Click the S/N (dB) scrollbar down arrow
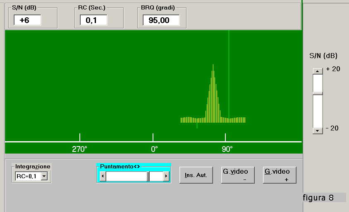The height and width of the screenshot is (212, 349). [318, 130]
